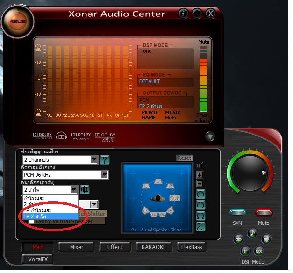Click the Sub speaker in shifter view
Viewport: 293px width, 273px height.
(175, 198)
